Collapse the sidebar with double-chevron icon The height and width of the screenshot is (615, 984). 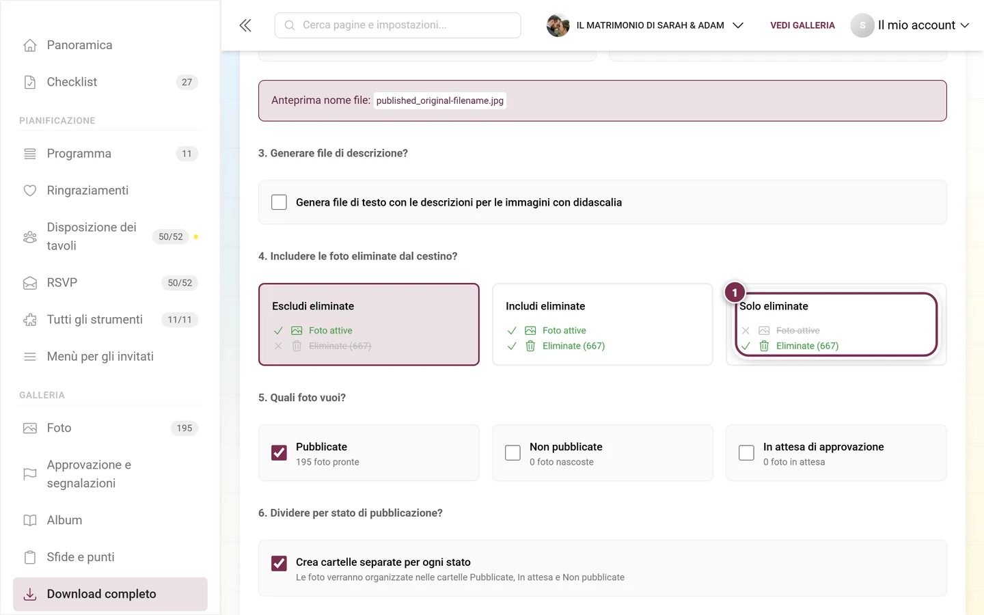pos(245,25)
